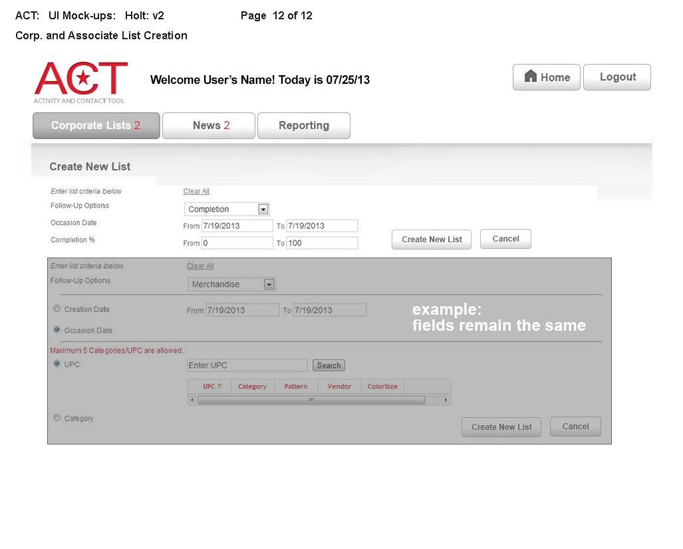Select the Creation Date radio button
Image resolution: width=683 pixels, height=549 pixels.
click(57, 309)
